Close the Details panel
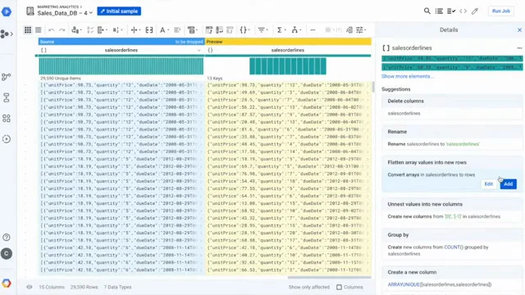525x295 pixels. click(519, 30)
